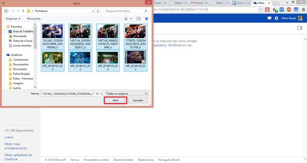
Task: Open the dialog help icon
Action: [x=147, y=19]
